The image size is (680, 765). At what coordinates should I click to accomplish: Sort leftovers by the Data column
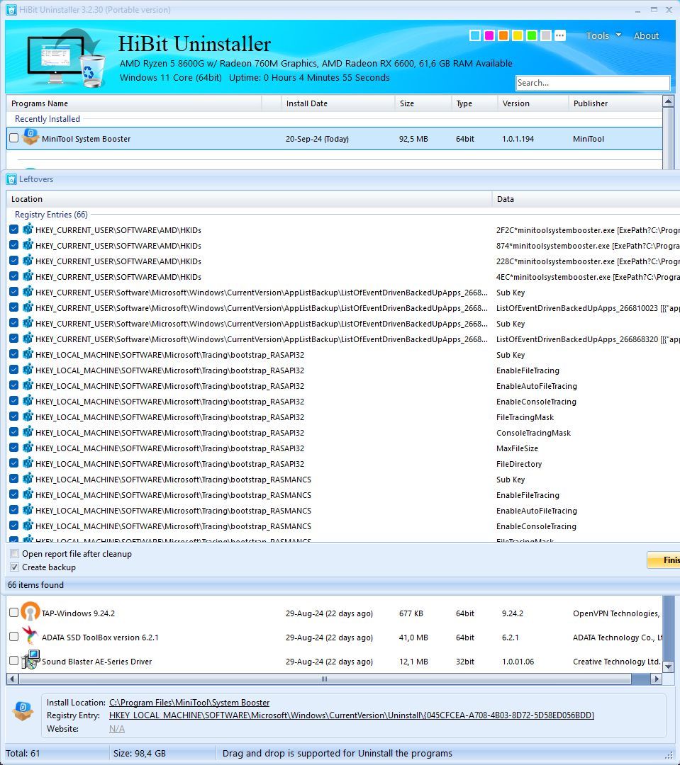pos(586,199)
